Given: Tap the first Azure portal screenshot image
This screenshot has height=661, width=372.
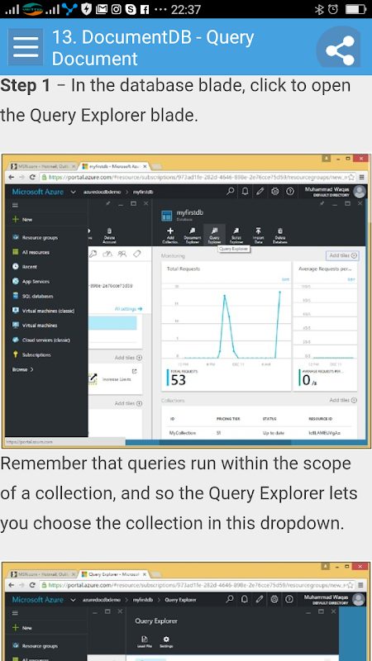Looking at the screenshot, I should click(186, 301).
